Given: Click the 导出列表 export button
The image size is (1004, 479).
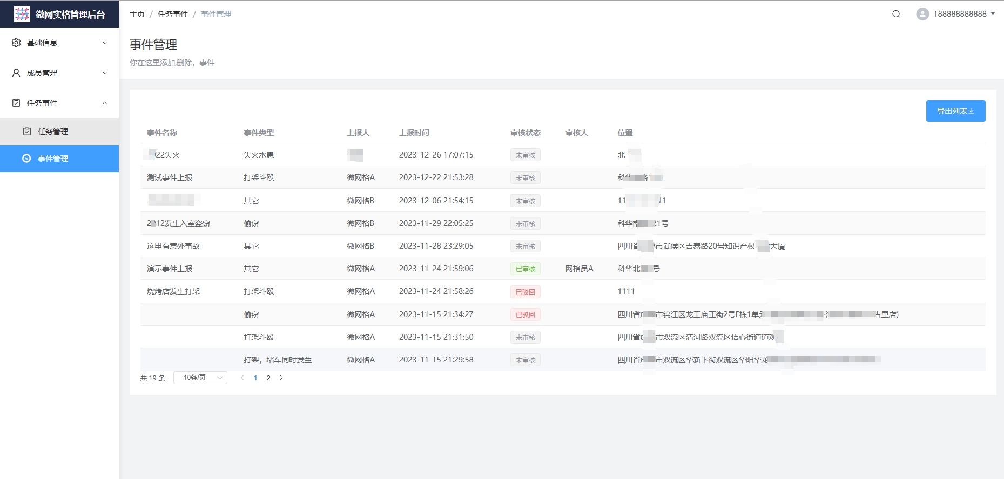Looking at the screenshot, I should click(x=955, y=111).
